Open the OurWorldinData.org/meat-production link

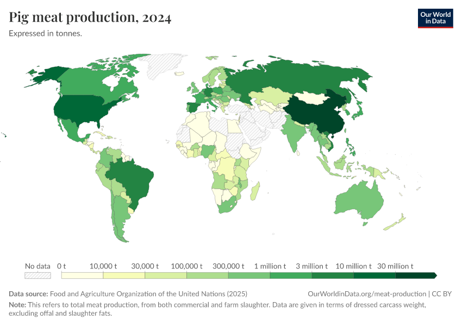click(366, 294)
